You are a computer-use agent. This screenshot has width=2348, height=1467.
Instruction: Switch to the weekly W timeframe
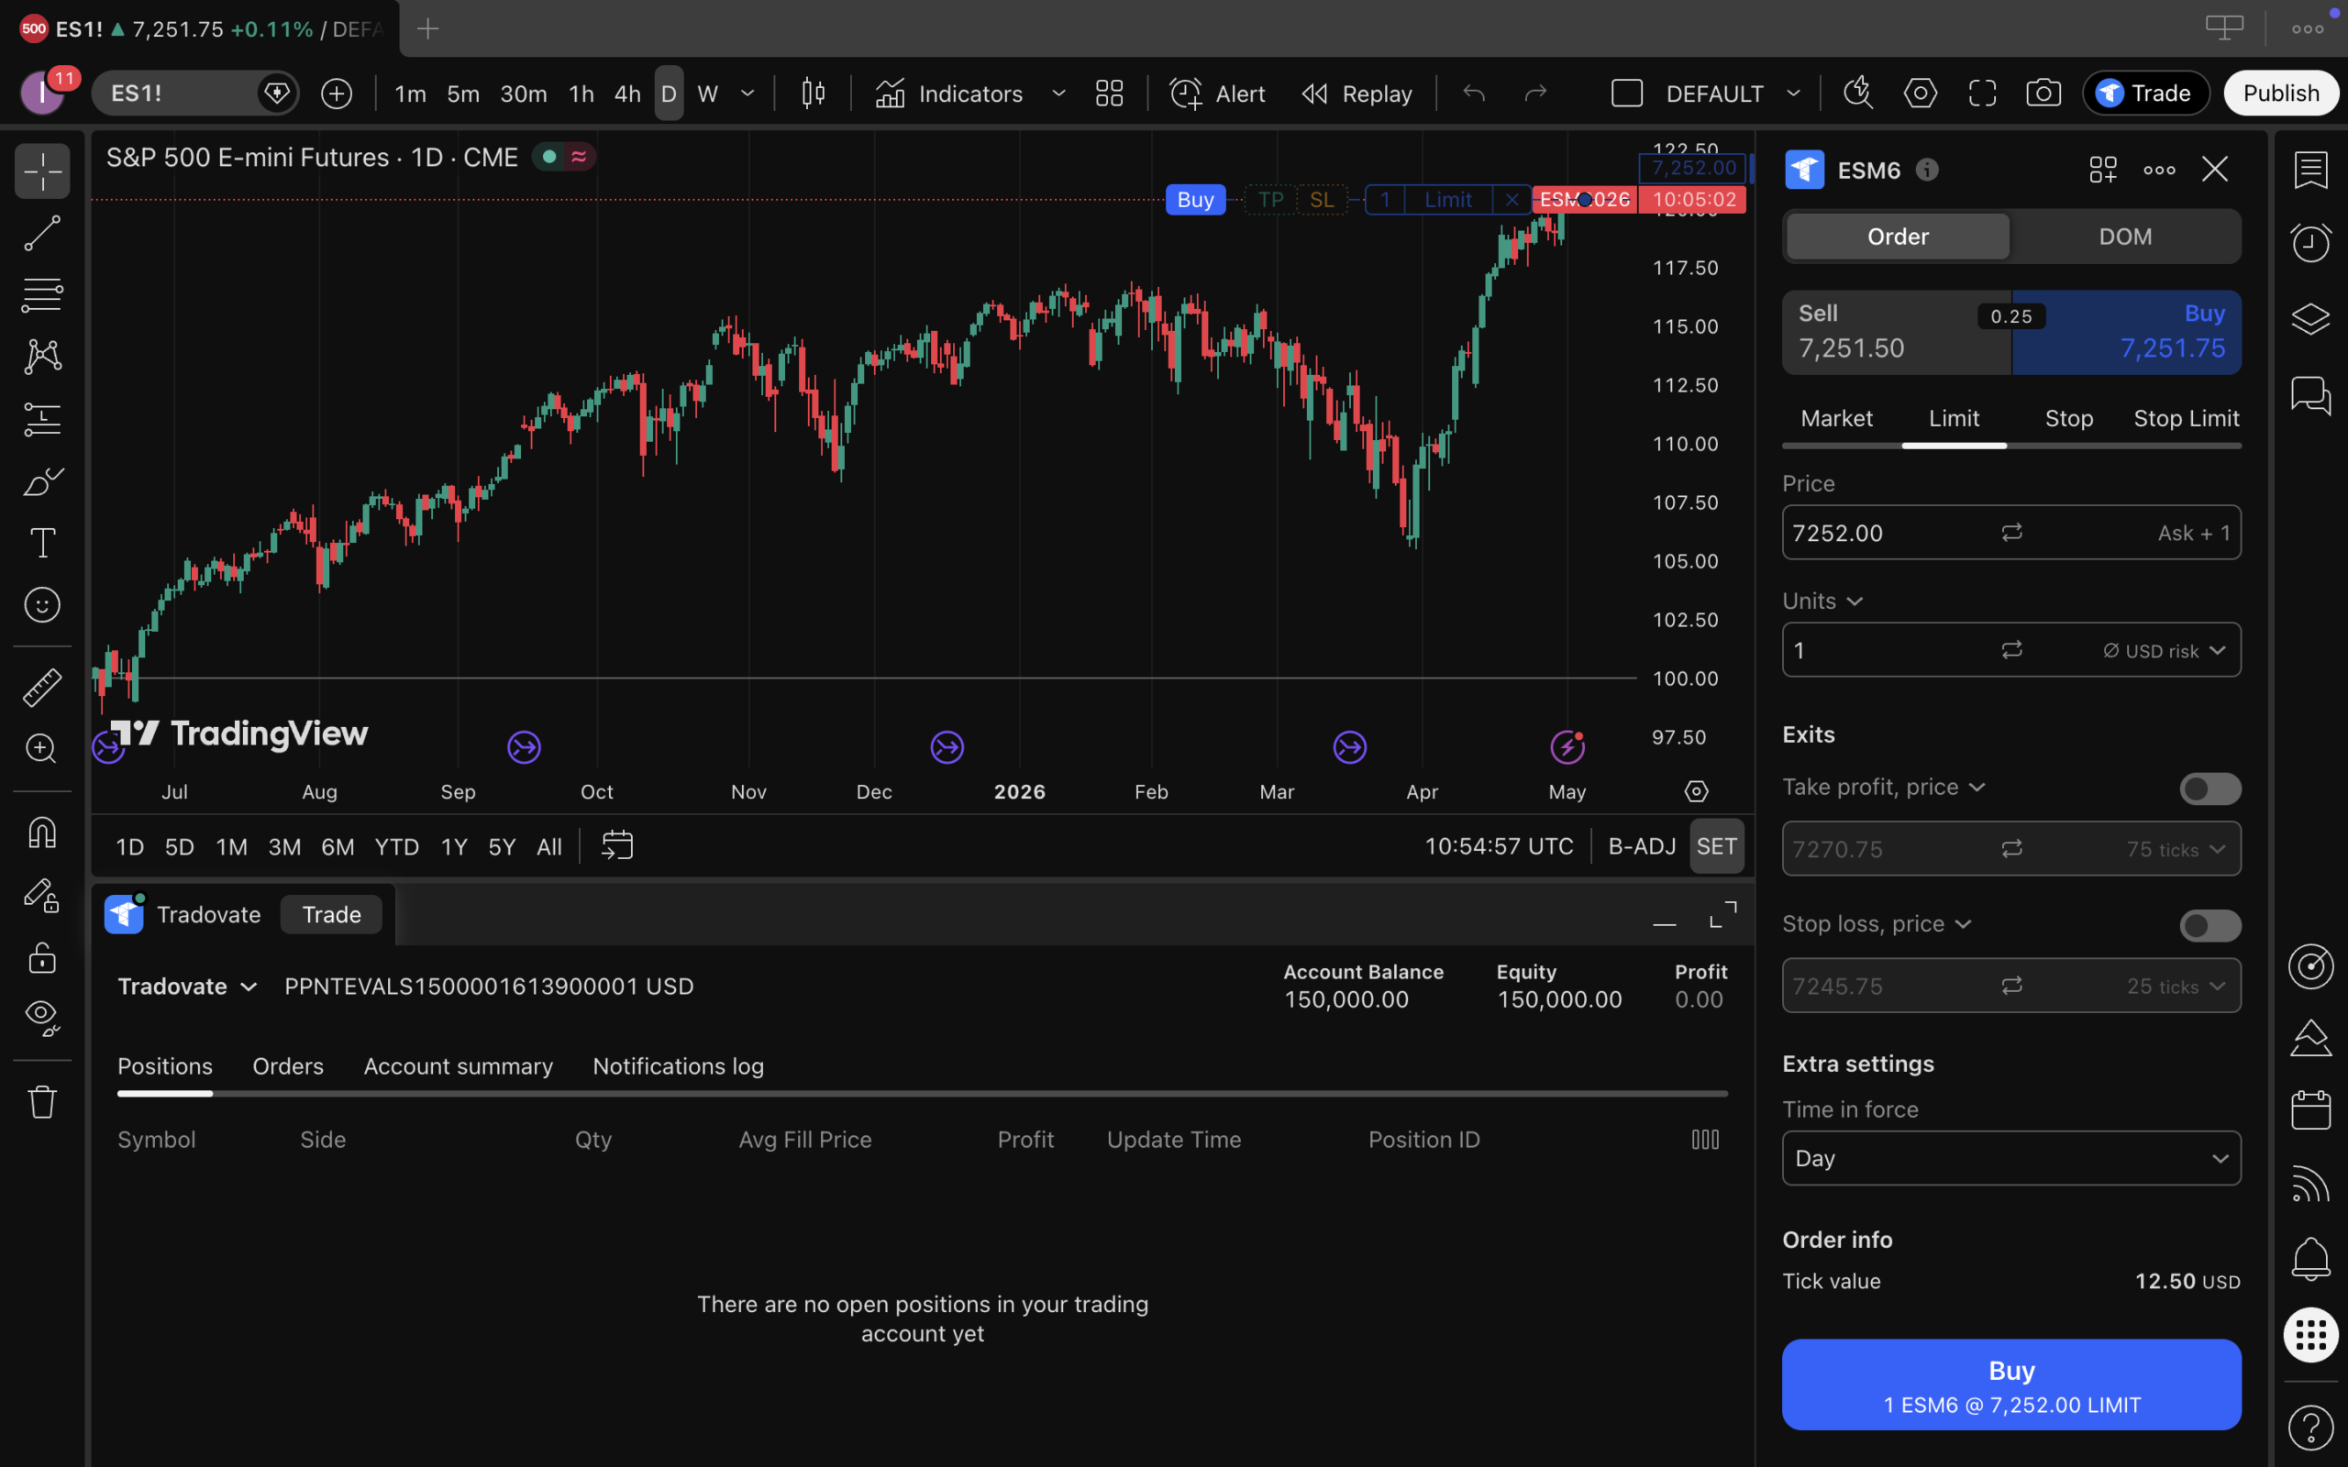(707, 94)
